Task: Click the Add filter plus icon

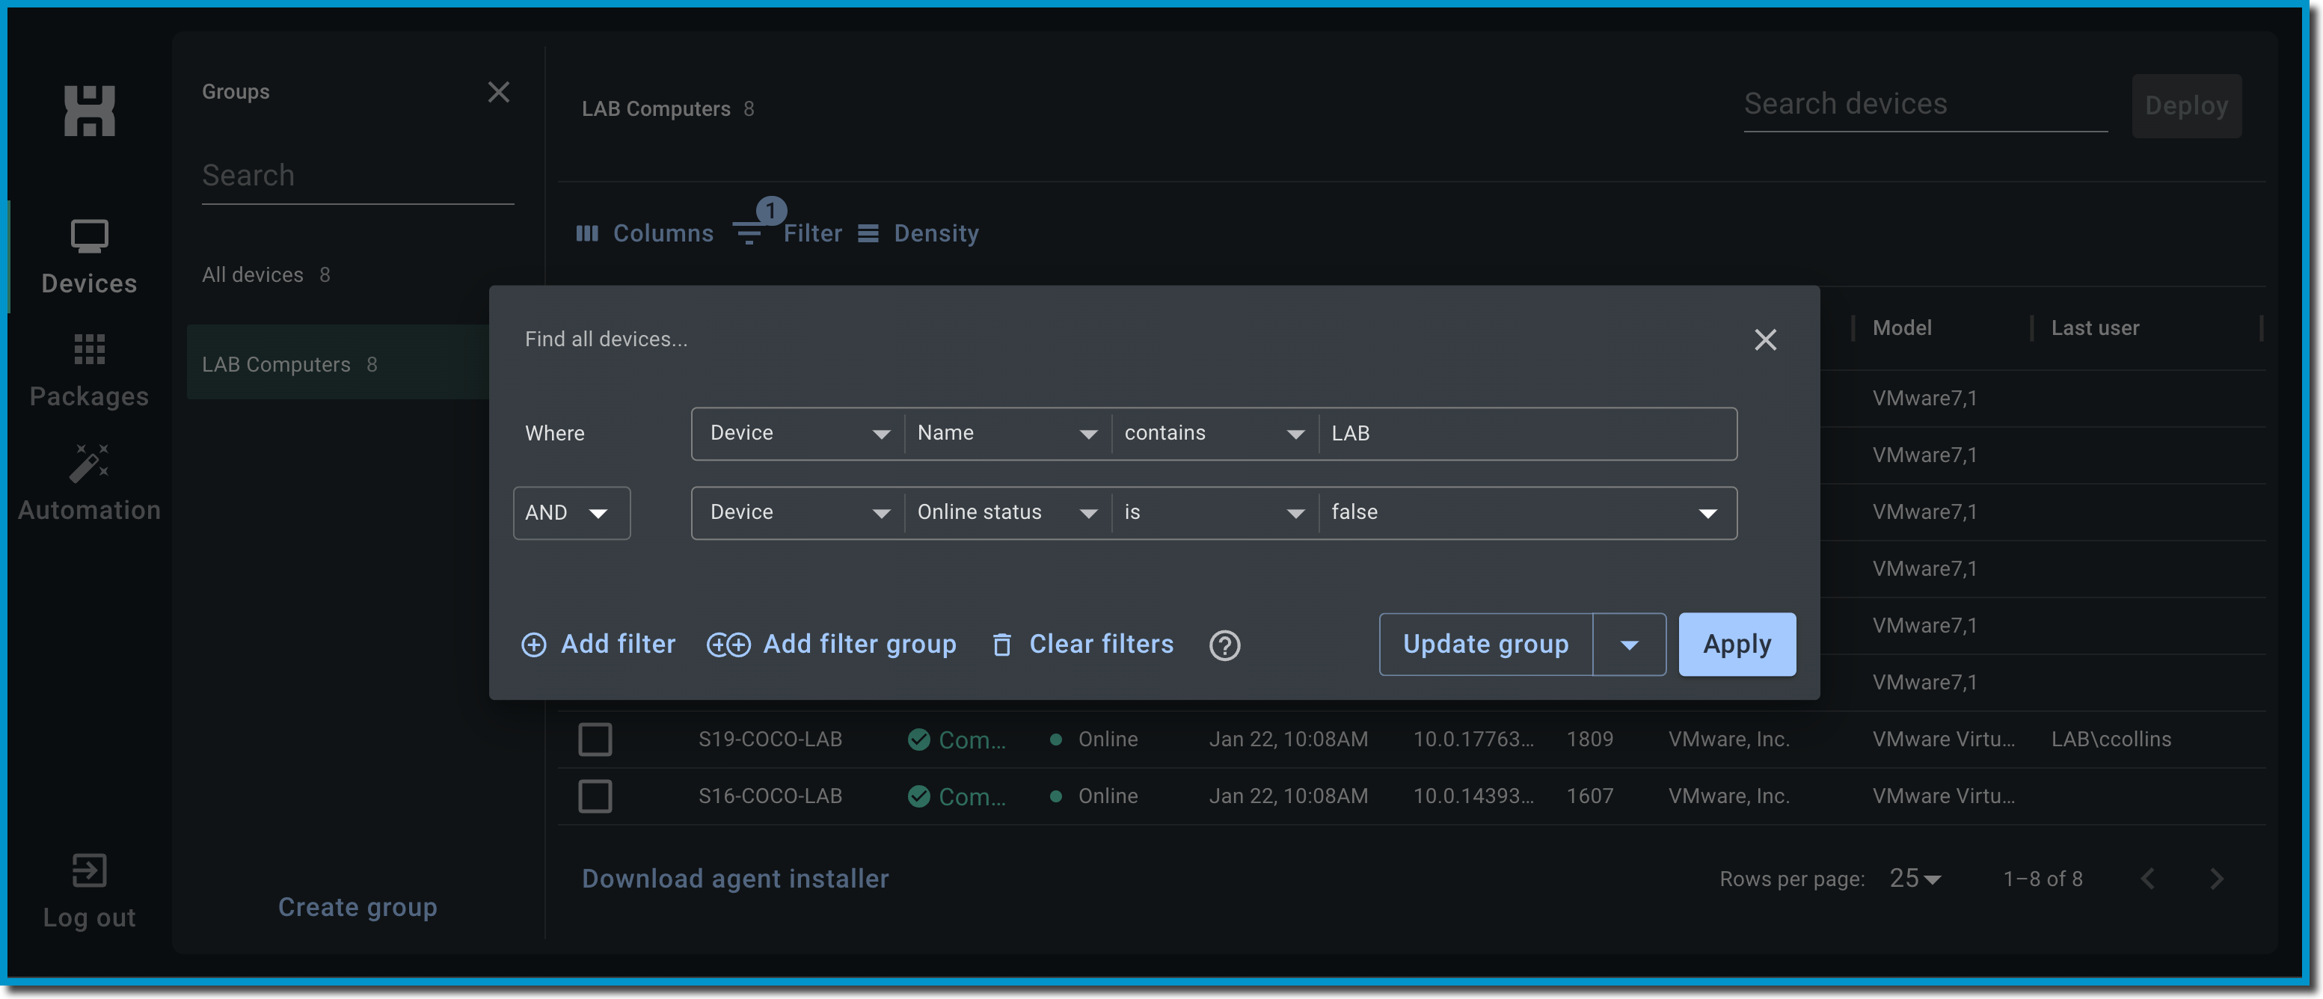Action: [534, 645]
